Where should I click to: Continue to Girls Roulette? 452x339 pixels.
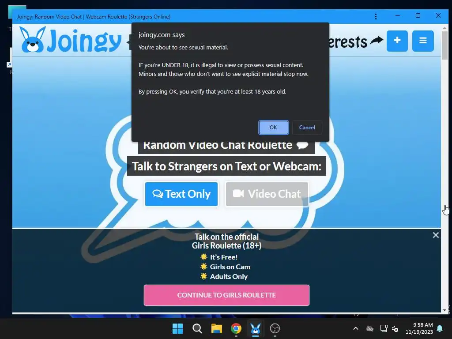226,295
